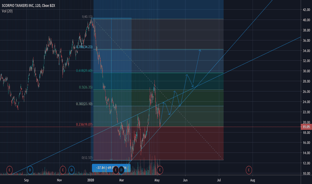Screen dimensions: 312x184
Task: Open the dividend marker just after Sep
Action: point(30,170)
